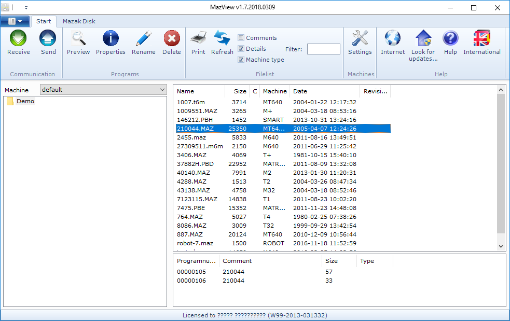Click the Programnumber column header
This screenshot has height=321, width=510.
tap(197, 261)
